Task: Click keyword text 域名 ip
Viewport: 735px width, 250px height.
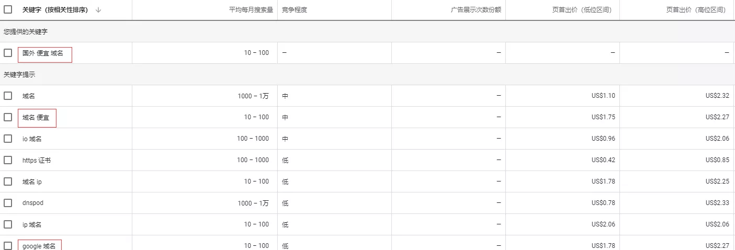Action: 32,182
